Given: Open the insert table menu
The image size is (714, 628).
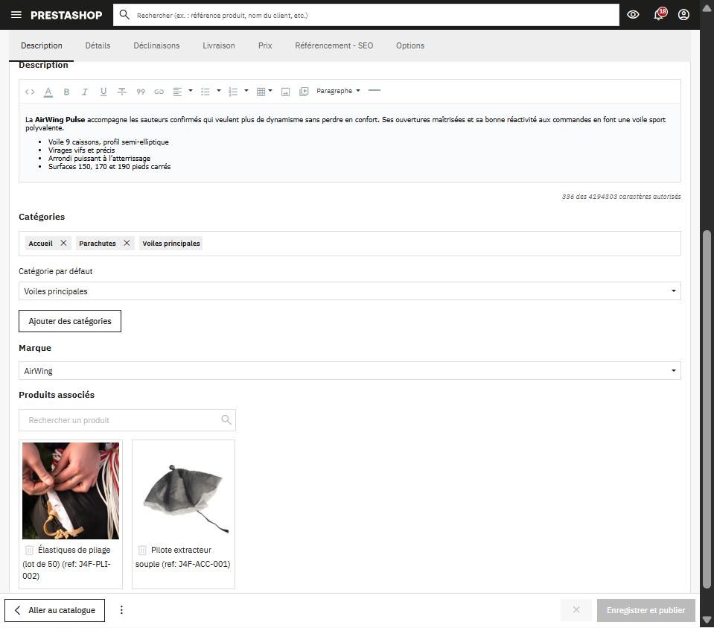Looking at the screenshot, I should pyautogui.click(x=264, y=92).
